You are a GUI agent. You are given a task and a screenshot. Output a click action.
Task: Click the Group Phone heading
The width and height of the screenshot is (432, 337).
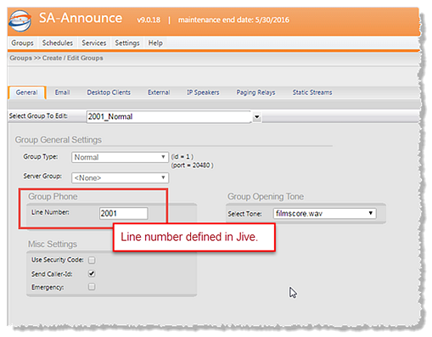[x=53, y=196]
